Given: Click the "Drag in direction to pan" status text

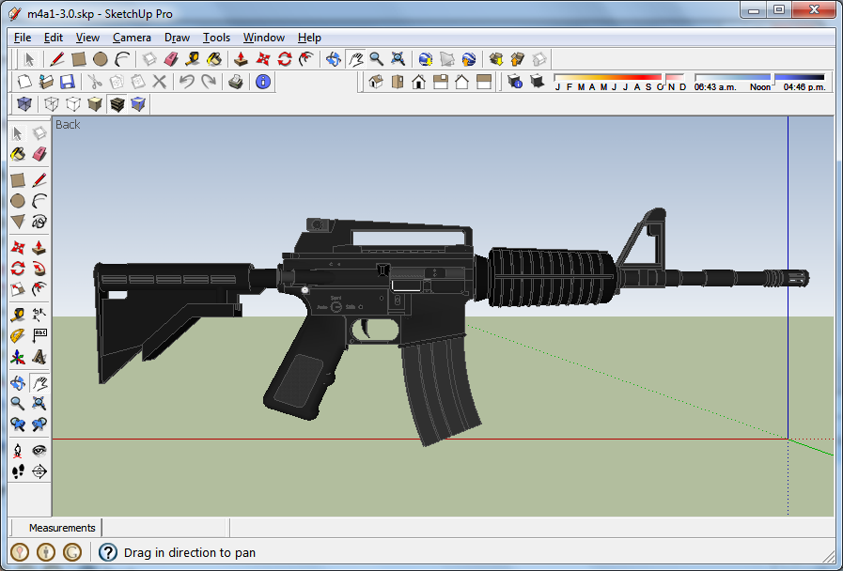Looking at the screenshot, I should pos(190,552).
